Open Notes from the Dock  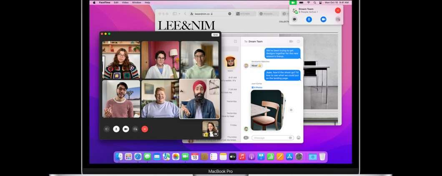coord(223,156)
